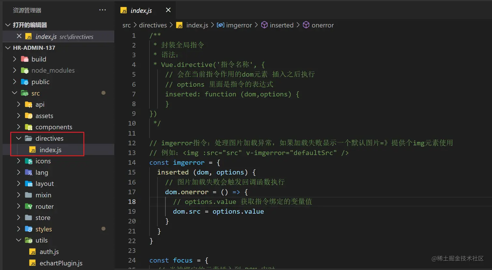Click the auth.js file icon
Image resolution: width=492 pixels, height=270 pixels.
(x=33, y=252)
